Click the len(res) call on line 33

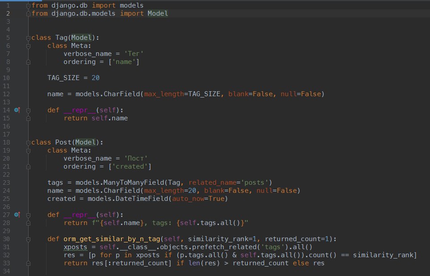204,263
